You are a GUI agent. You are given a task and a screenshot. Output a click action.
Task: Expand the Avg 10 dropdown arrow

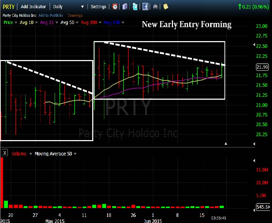(x=36, y=23)
